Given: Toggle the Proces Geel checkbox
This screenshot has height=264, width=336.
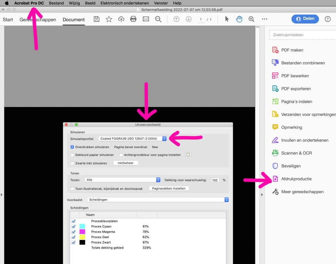Looking at the screenshot, I should tap(74, 237).
